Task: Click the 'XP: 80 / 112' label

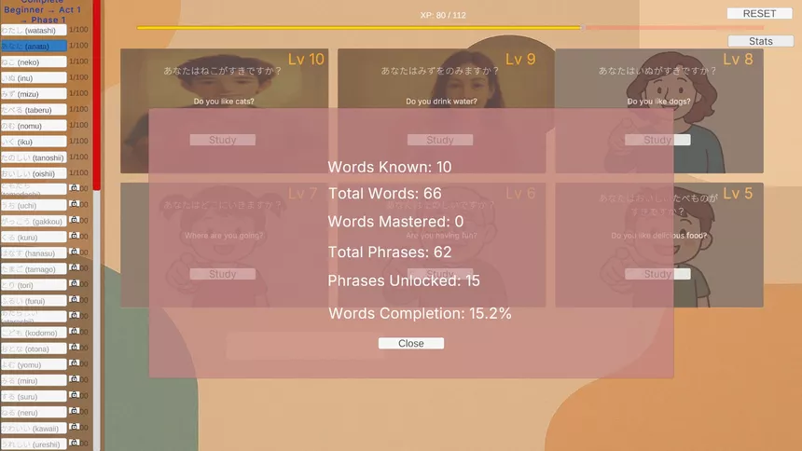Action: point(443,15)
